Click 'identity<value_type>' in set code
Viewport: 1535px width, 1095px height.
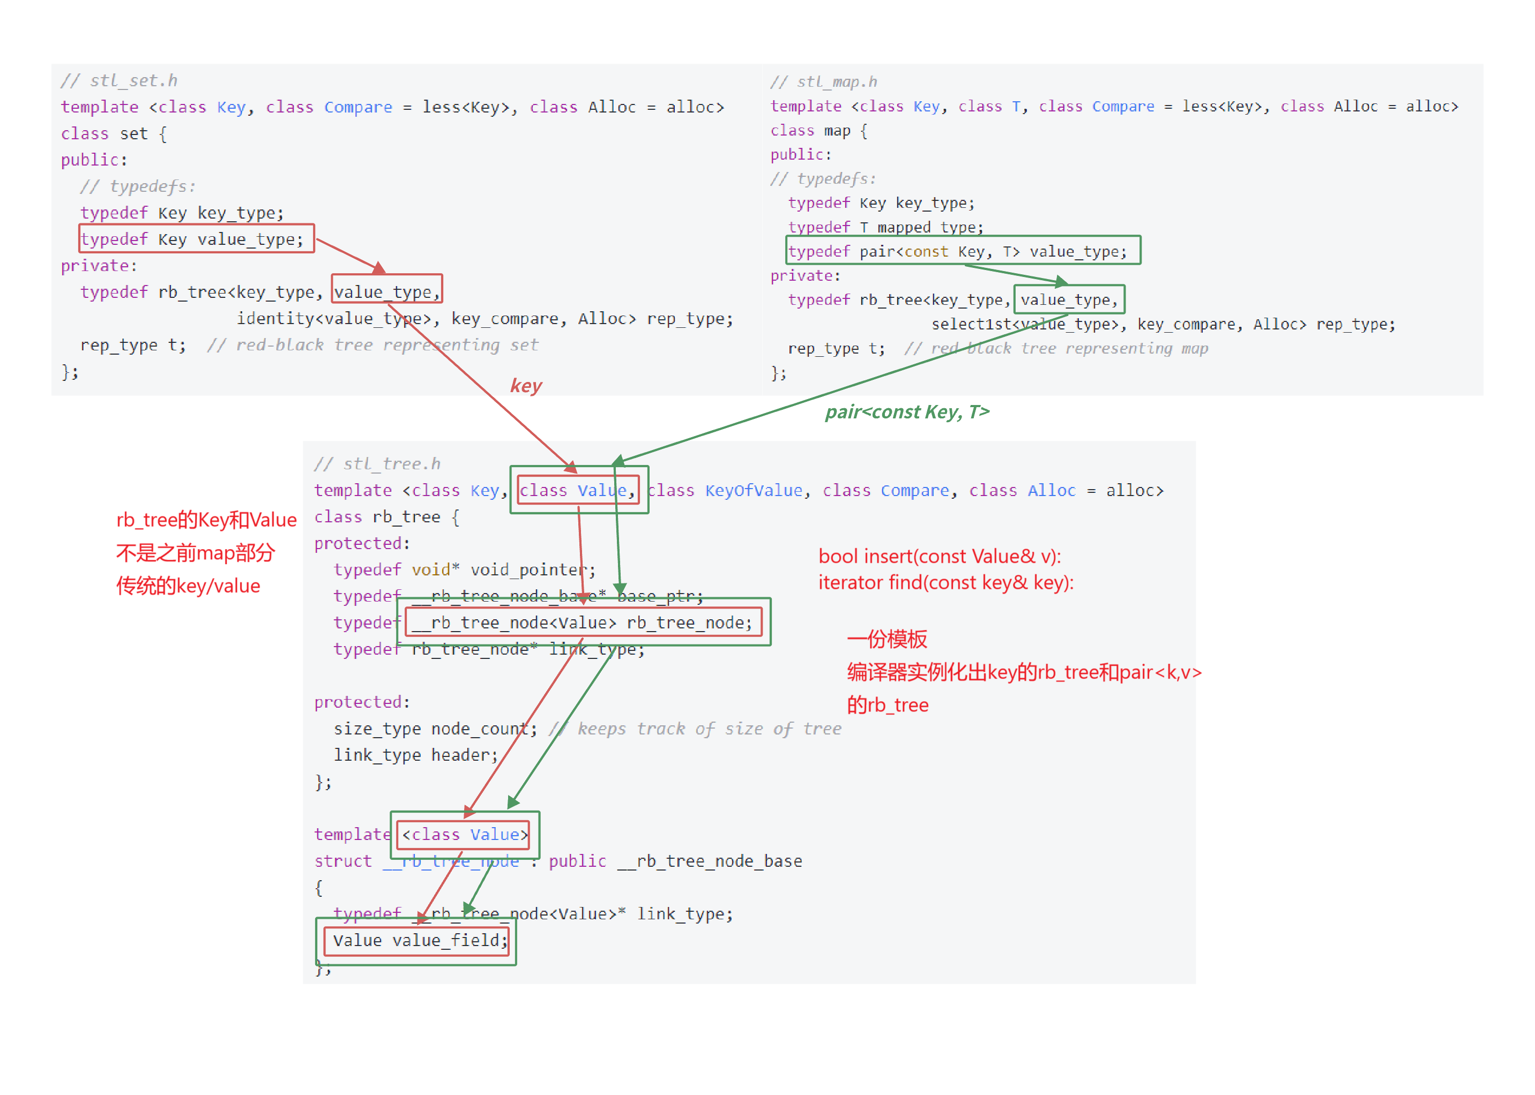333,318
